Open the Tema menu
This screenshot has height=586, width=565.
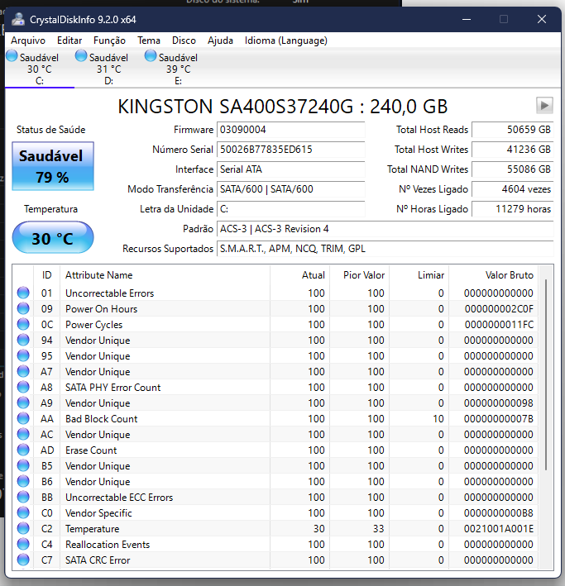[x=149, y=40]
